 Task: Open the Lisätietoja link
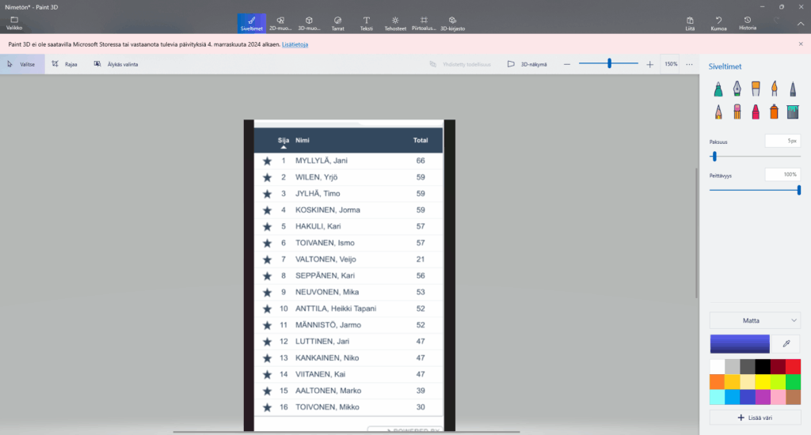[295, 44]
